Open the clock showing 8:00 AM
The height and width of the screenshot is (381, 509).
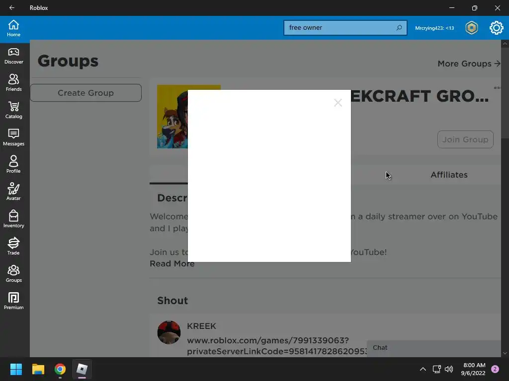pos(474,369)
